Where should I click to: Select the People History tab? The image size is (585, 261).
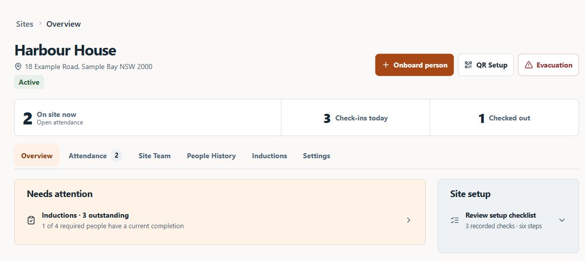click(x=211, y=156)
